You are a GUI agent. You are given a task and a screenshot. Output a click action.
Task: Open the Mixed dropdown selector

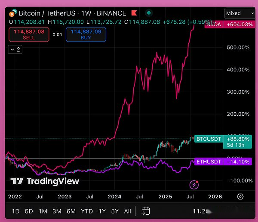(x=240, y=13)
